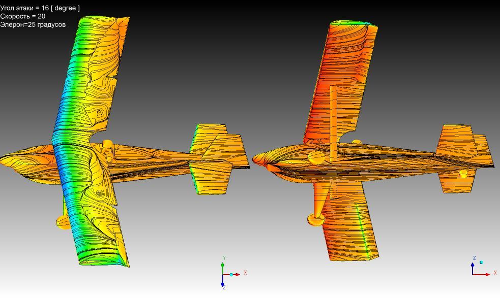Click the green Y axis arrow of left triad
500x298 pixels.
[223, 266]
